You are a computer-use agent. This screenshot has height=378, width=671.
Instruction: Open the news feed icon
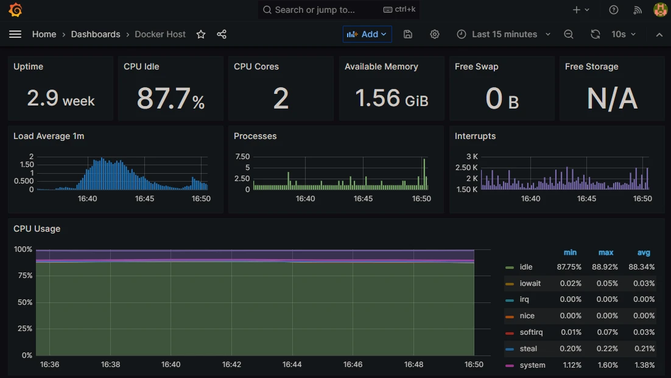637,10
